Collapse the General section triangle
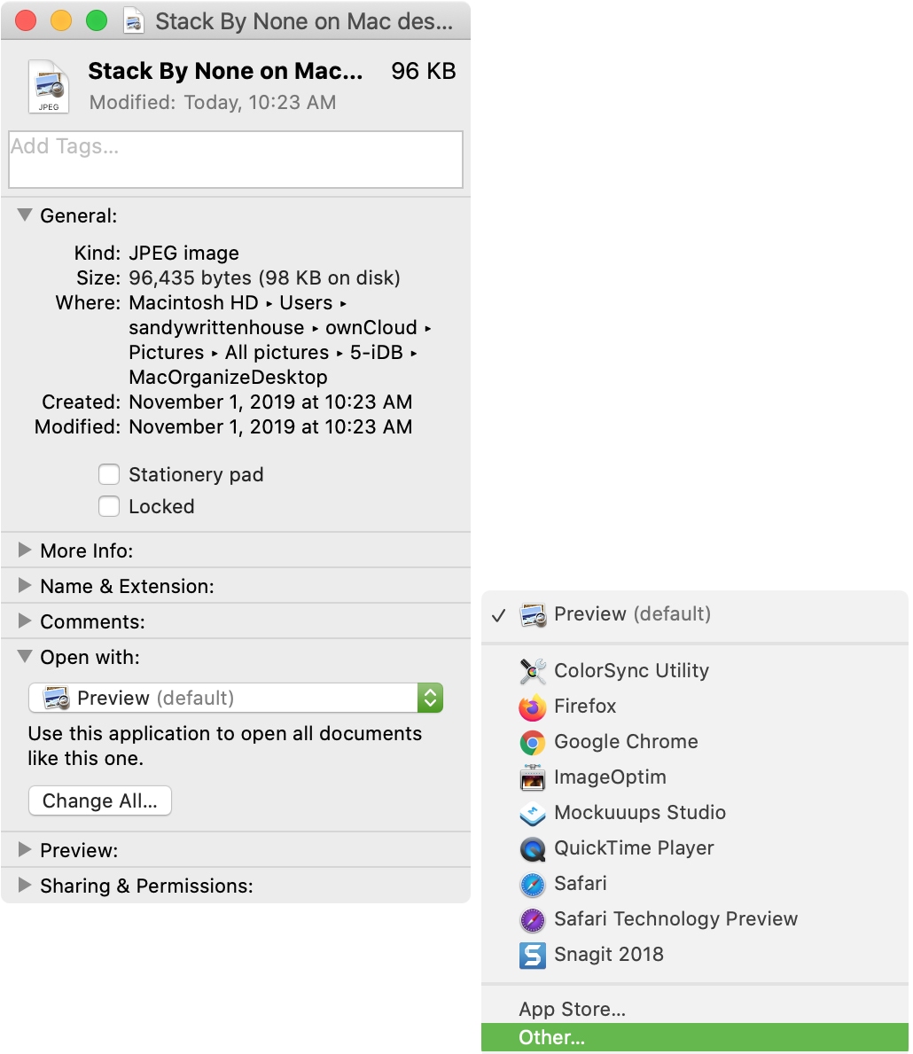Screen dimensions: 913x1054 coord(25,215)
